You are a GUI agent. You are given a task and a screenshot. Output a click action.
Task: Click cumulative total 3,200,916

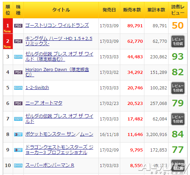click(156, 134)
